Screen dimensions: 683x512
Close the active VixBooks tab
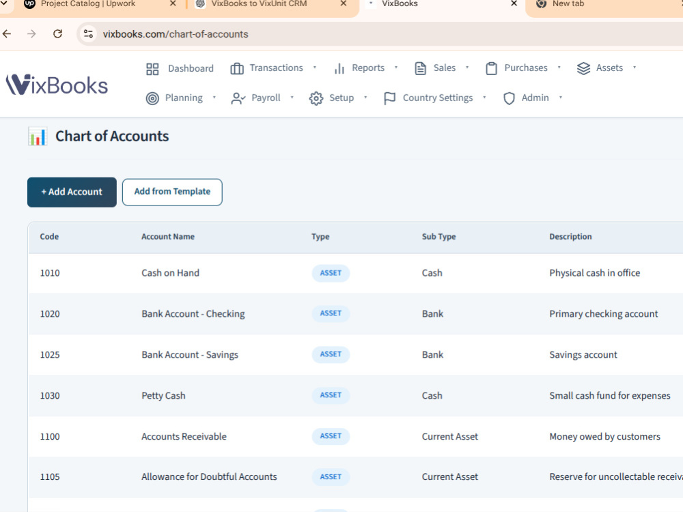514,3
